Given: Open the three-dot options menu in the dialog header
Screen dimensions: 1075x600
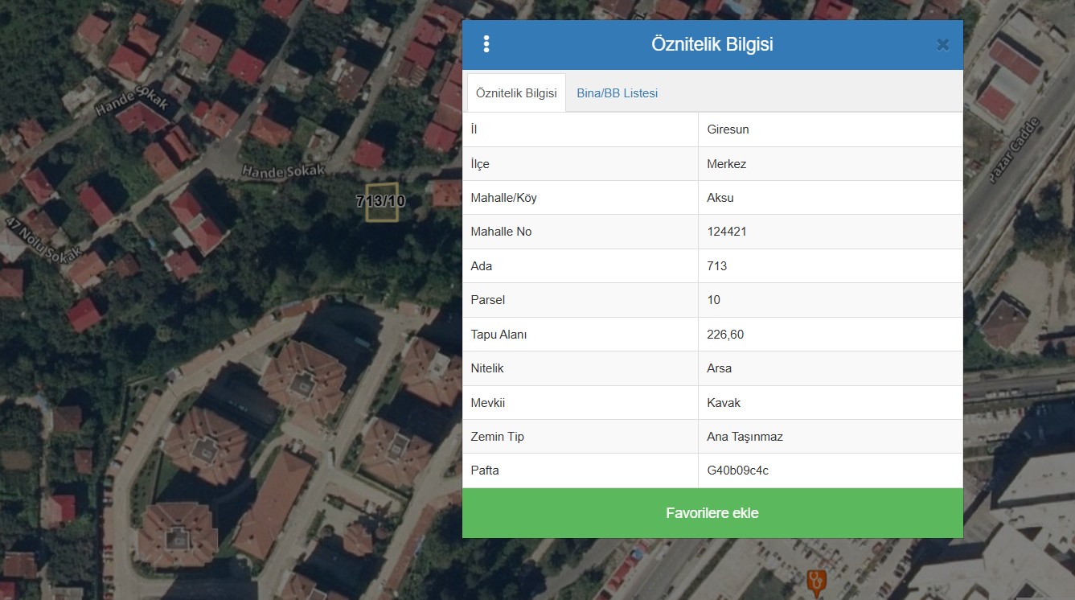Looking at the screenshot, I should click(x=486, y=44).
